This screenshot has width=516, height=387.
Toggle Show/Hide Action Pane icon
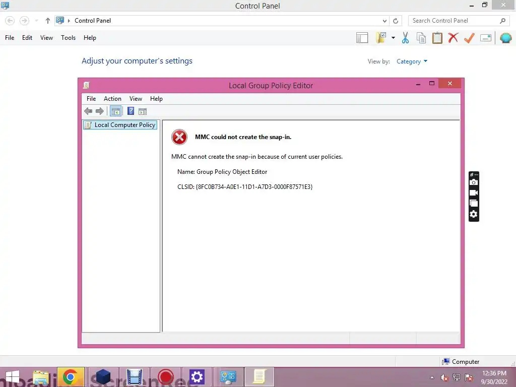click(143, 111)
